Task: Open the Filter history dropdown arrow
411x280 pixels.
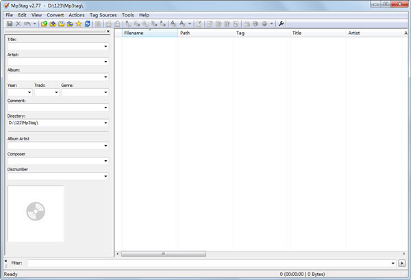Action: pos(393,263)
